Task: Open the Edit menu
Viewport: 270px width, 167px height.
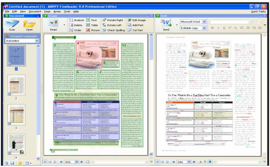Action: coord(15,12)
